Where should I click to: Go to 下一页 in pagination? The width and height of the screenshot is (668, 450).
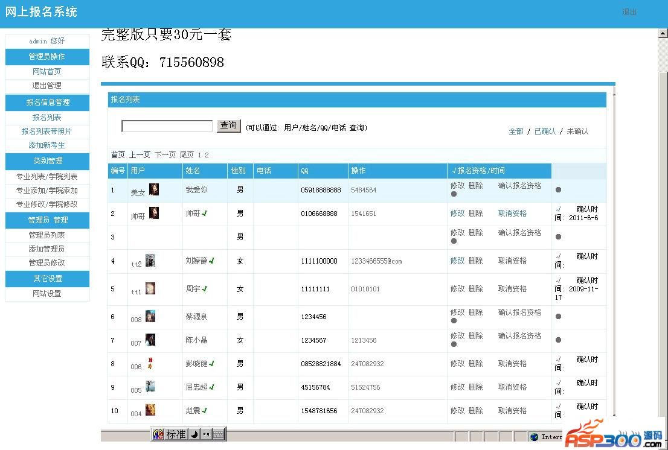click(165, 155)
